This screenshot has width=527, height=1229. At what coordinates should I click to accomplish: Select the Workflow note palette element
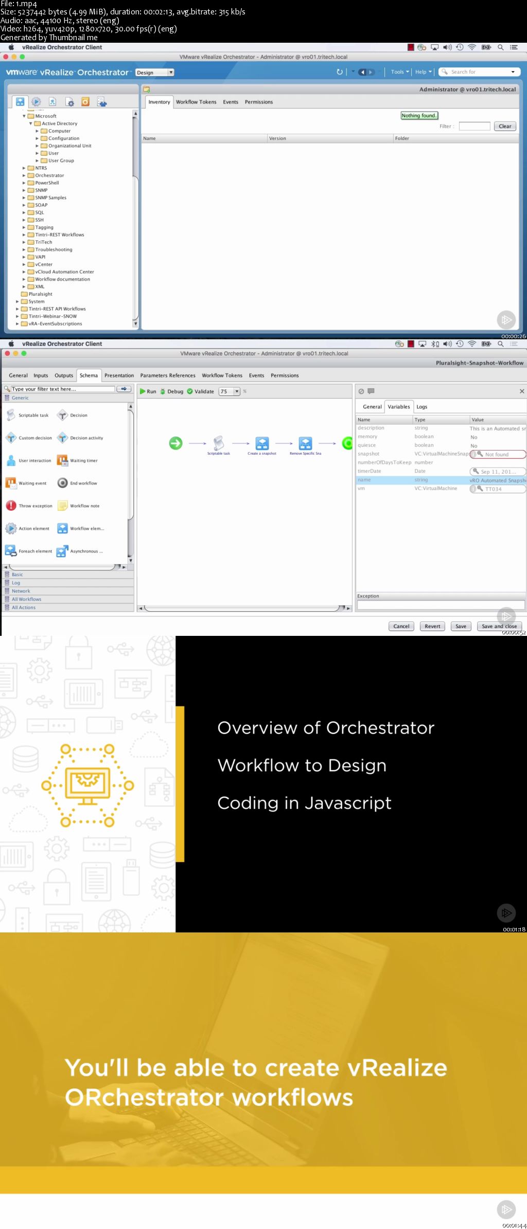tap(78, 506)
